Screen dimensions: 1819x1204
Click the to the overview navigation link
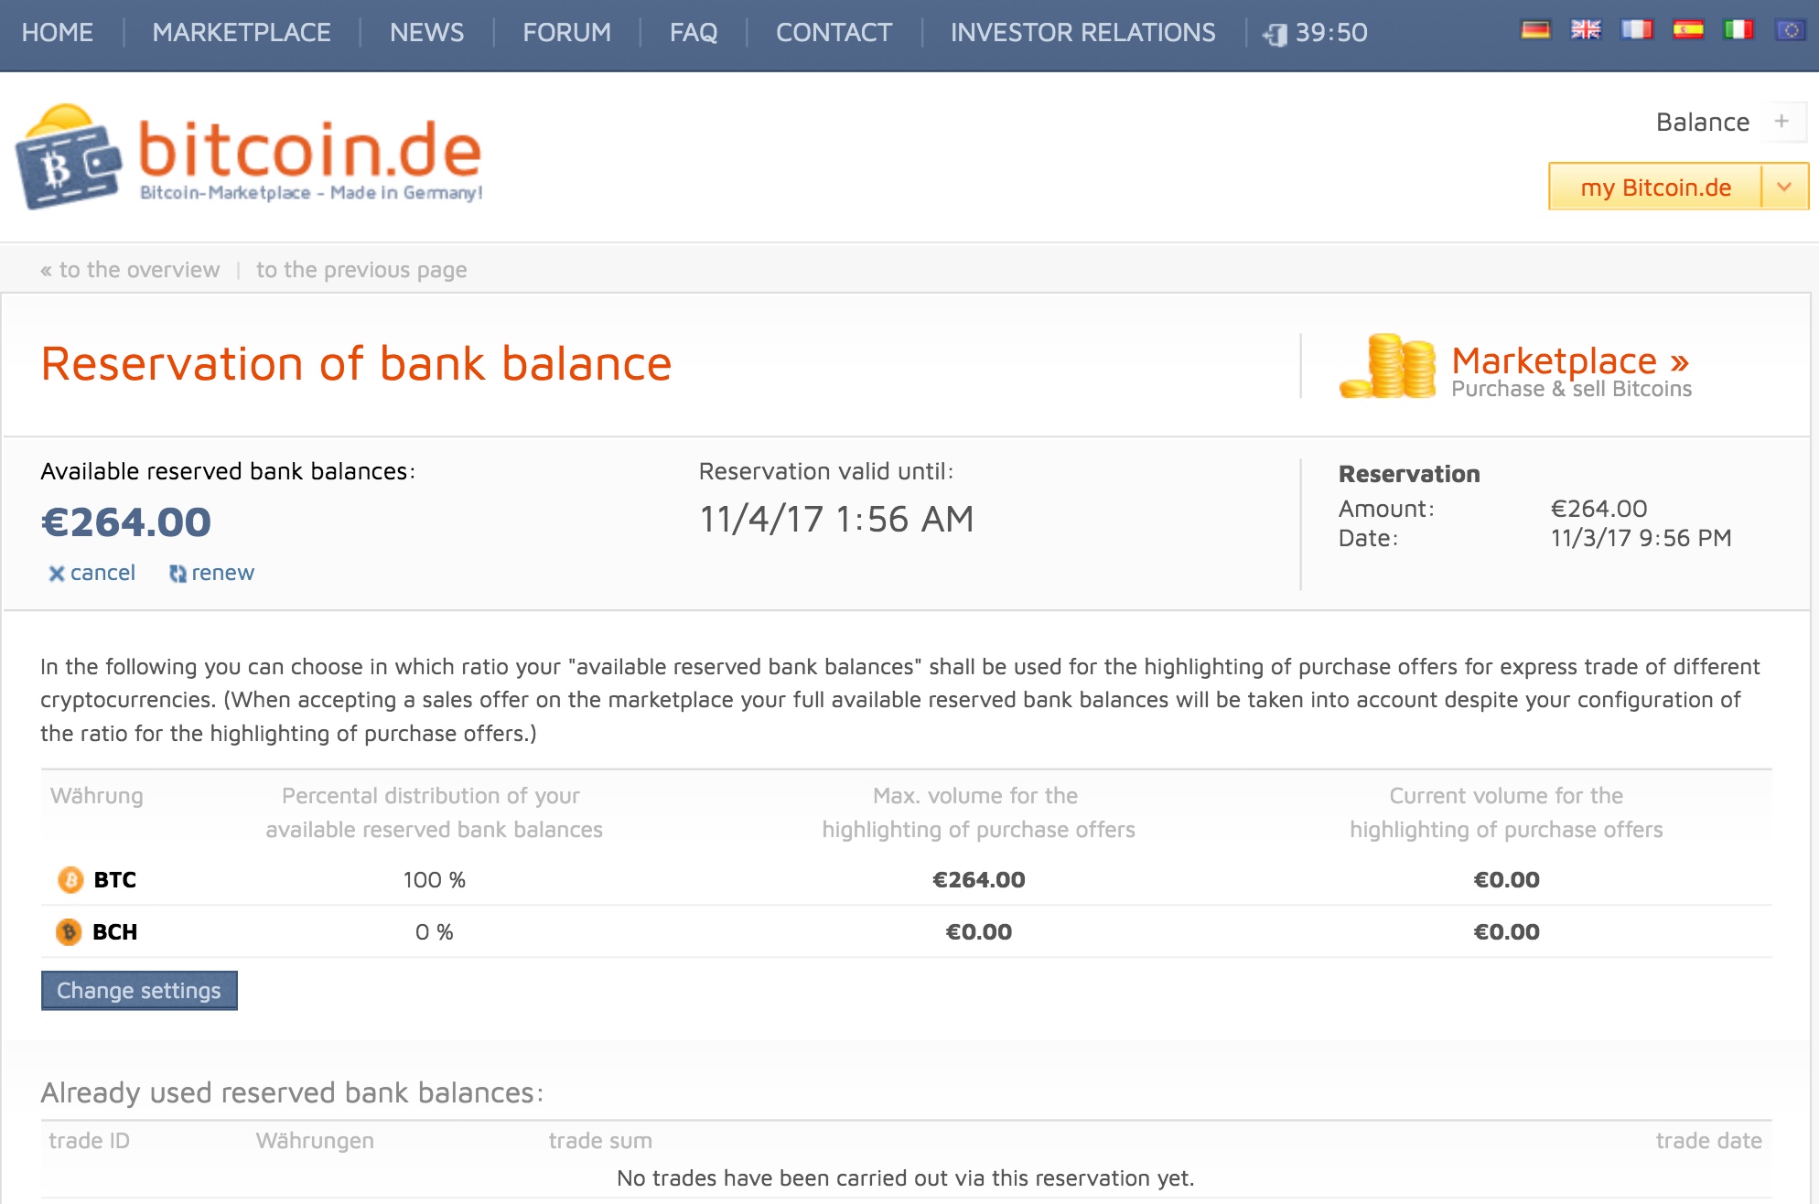point(113,270)
